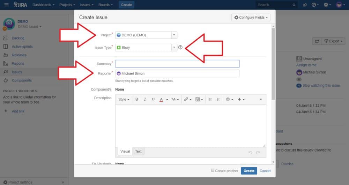Open the emoticon picker
Screen dimensions: 349x185
point(230,99)
